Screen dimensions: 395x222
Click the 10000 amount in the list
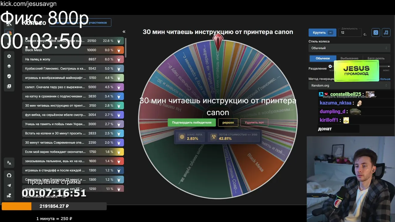click(92, 50)
